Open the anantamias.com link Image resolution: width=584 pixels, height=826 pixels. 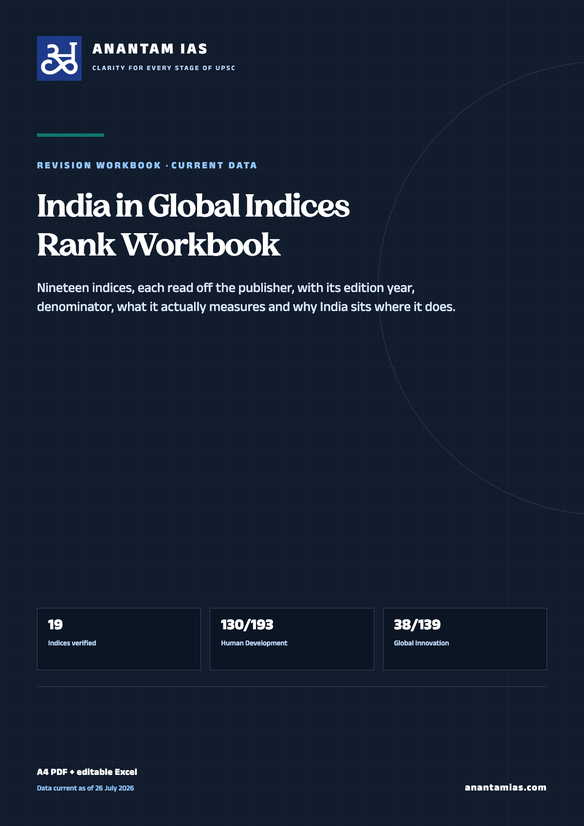click(506, 788)
